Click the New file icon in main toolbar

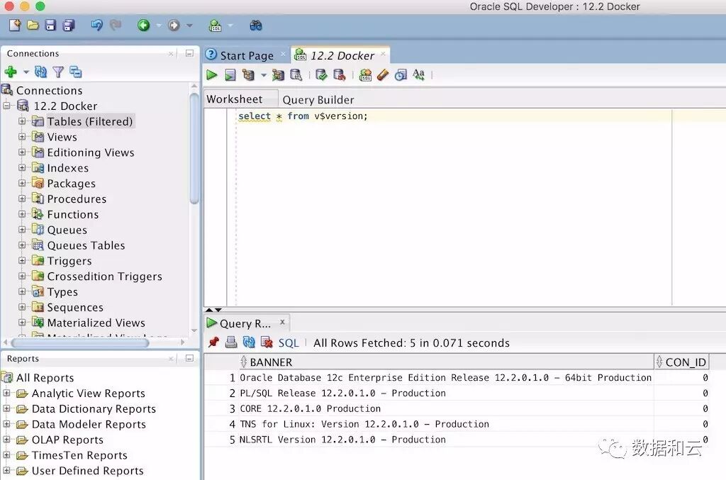[14, 25]
